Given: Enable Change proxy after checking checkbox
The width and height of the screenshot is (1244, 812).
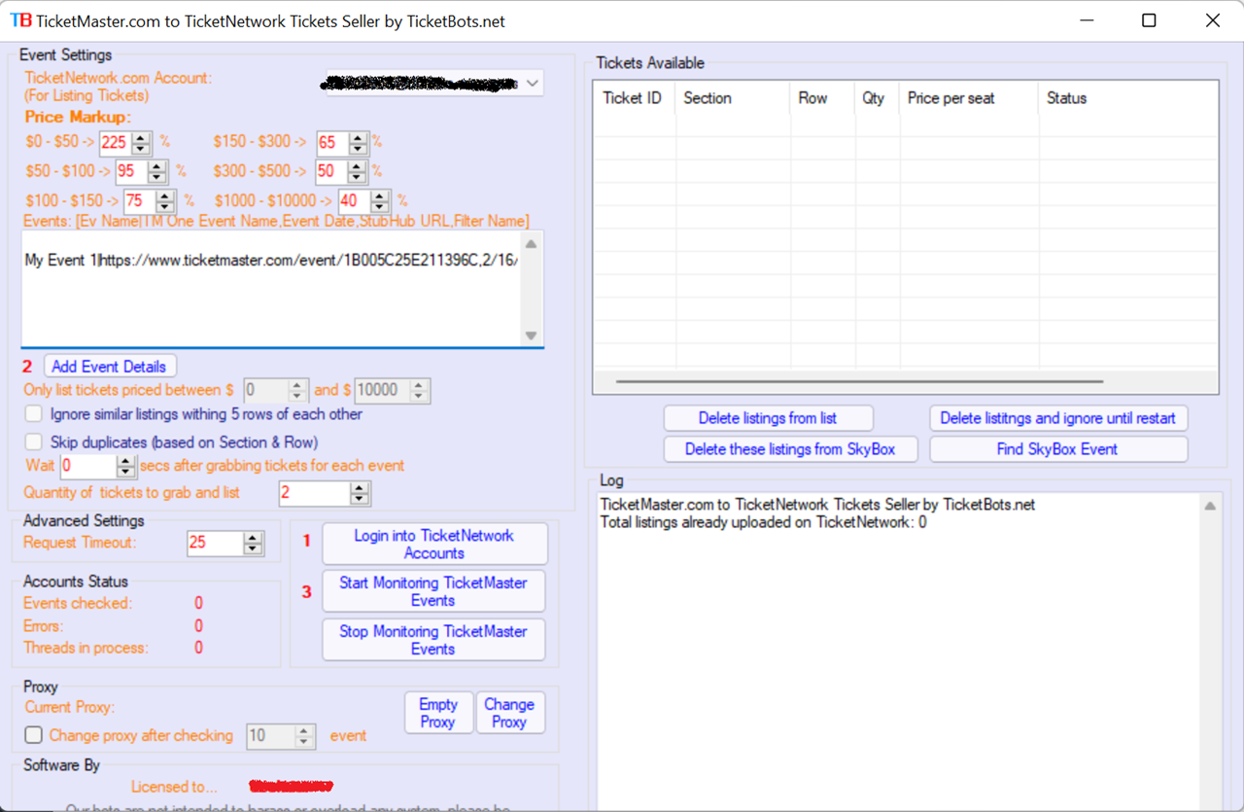Looking at the screenshot, I should [x=34, y=736].
